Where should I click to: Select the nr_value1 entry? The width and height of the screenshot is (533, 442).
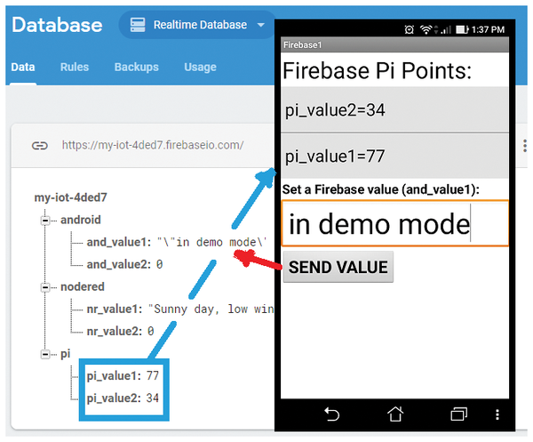179,309
